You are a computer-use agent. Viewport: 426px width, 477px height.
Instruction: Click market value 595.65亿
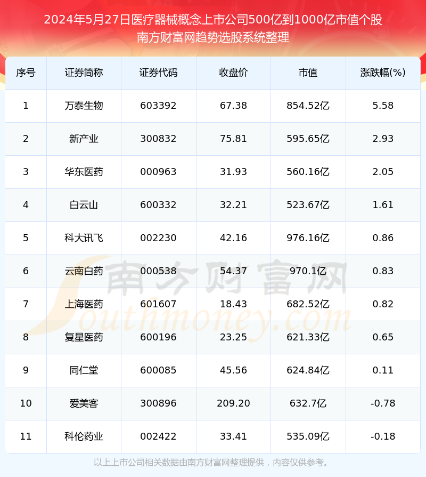point(308,139)
